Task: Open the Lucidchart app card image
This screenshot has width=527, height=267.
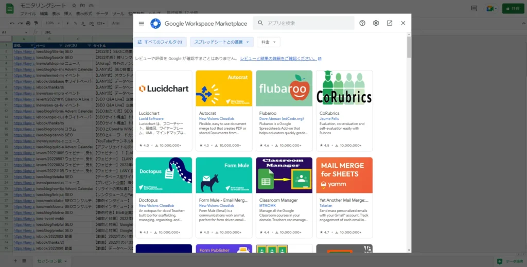Action: (x=164, y=88)
